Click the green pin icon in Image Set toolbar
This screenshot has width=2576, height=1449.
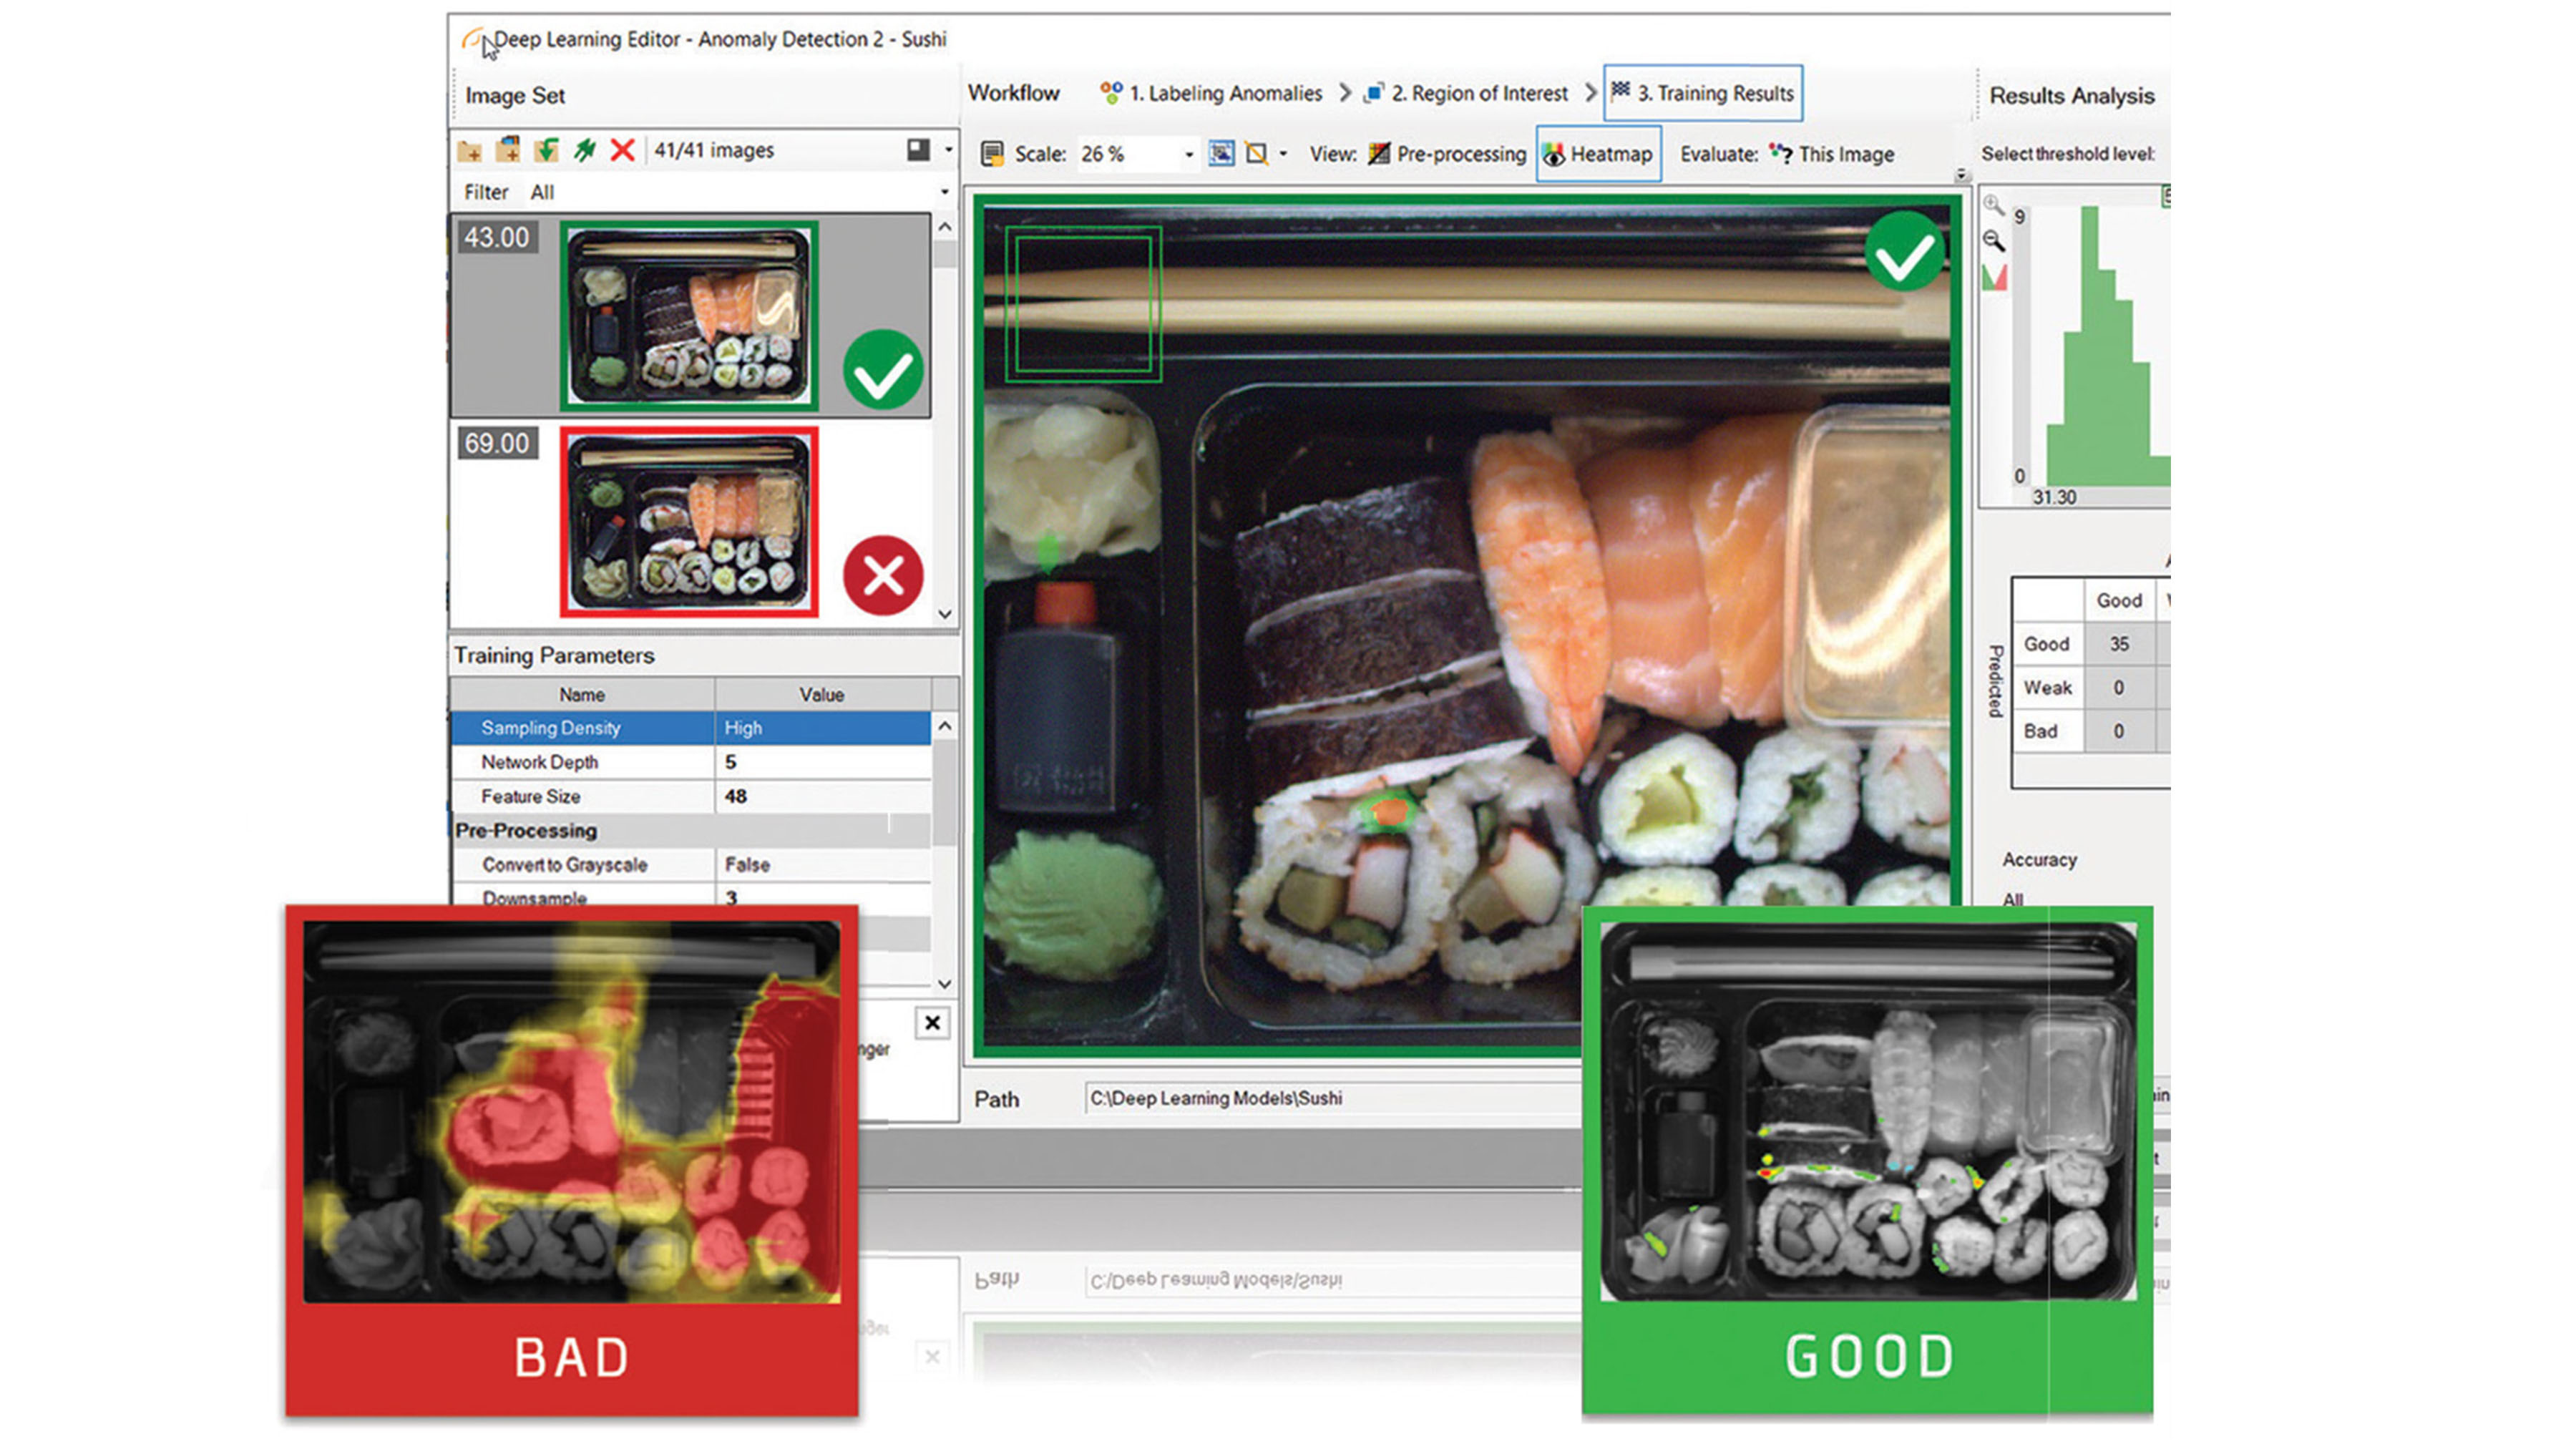point(585,150)
